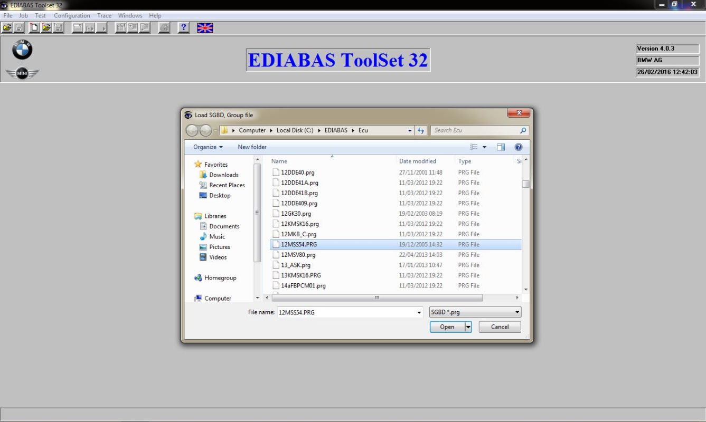Open the change view options arrow
Screen dimensions: 706x422
click(484, 147)
